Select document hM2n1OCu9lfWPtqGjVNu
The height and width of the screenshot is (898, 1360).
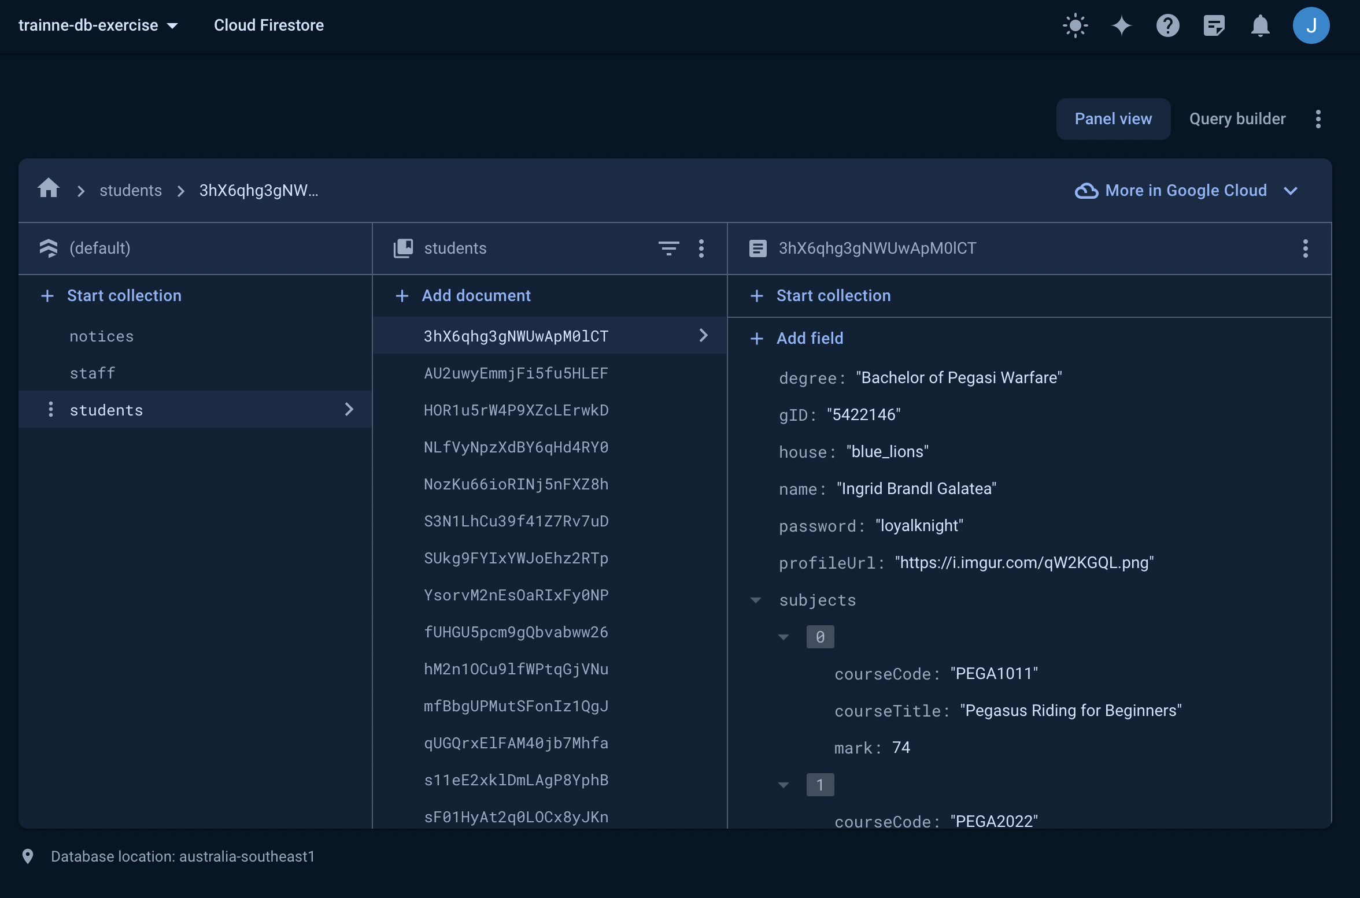[x=549, y=669]
